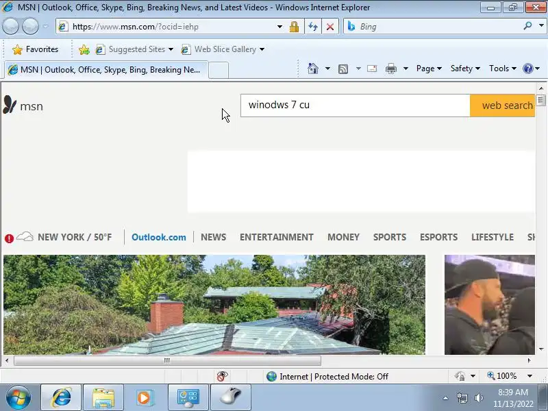Click the RSS feeds icon

[343, 69]
